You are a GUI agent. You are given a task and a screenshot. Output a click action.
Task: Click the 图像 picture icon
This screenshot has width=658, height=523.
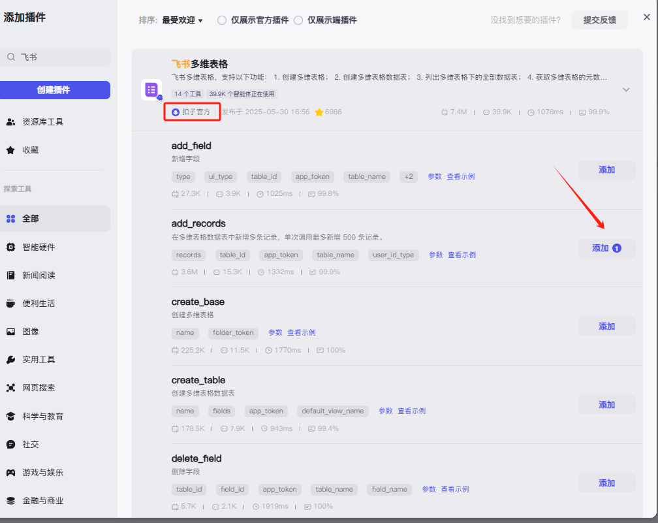(11, 332)
